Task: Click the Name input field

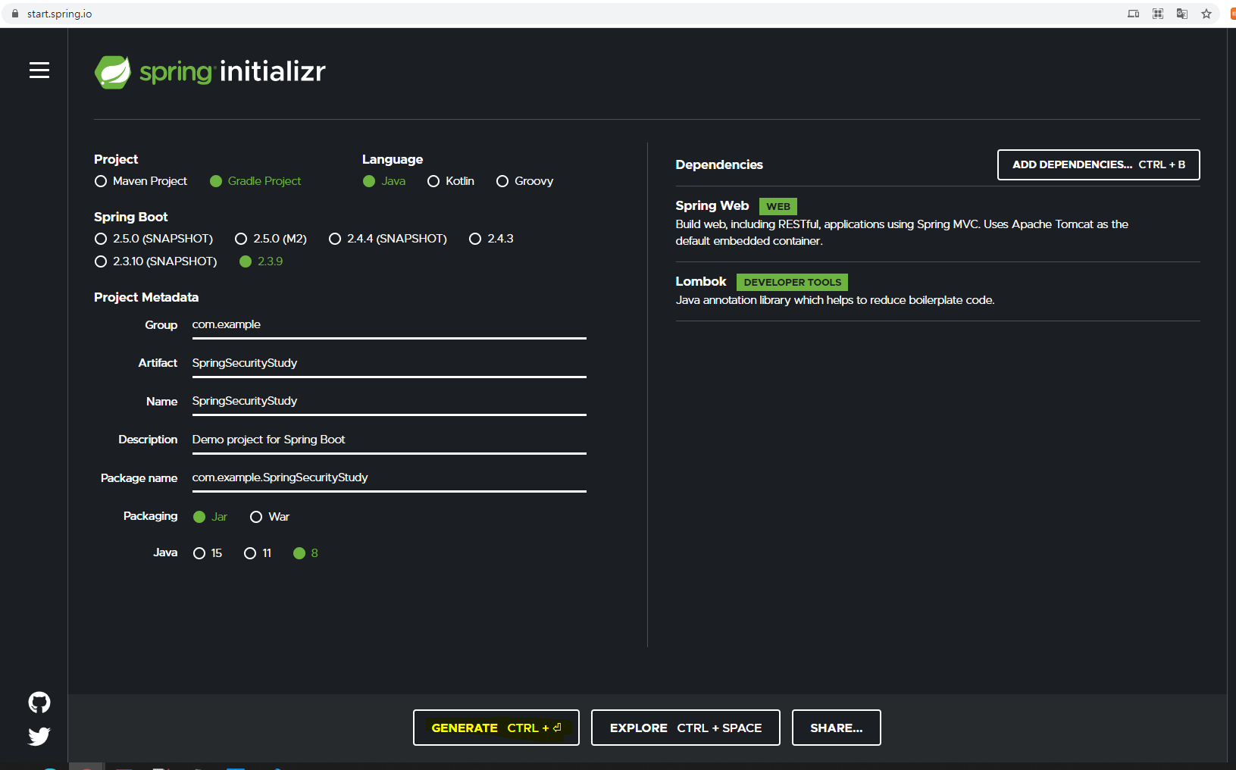Action: [x=389, y=401]
